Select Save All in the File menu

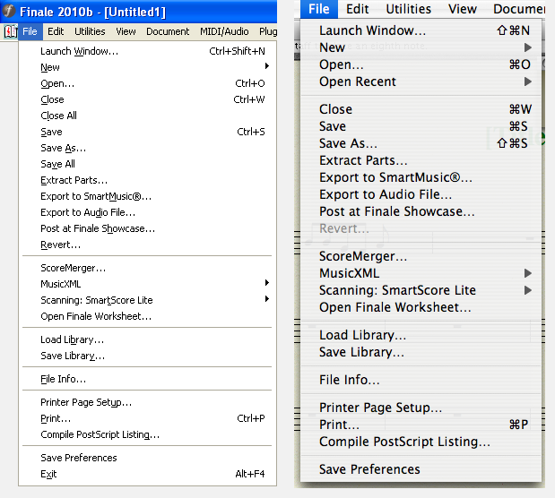coord(57,164)
